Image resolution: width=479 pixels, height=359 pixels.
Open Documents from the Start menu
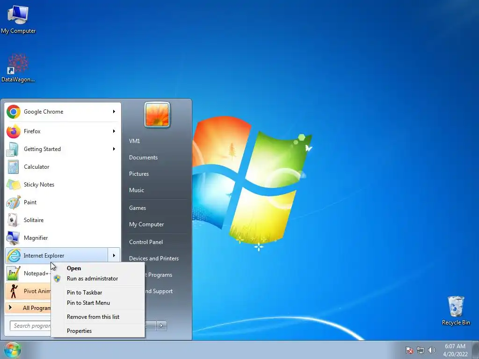click(143, 158)
